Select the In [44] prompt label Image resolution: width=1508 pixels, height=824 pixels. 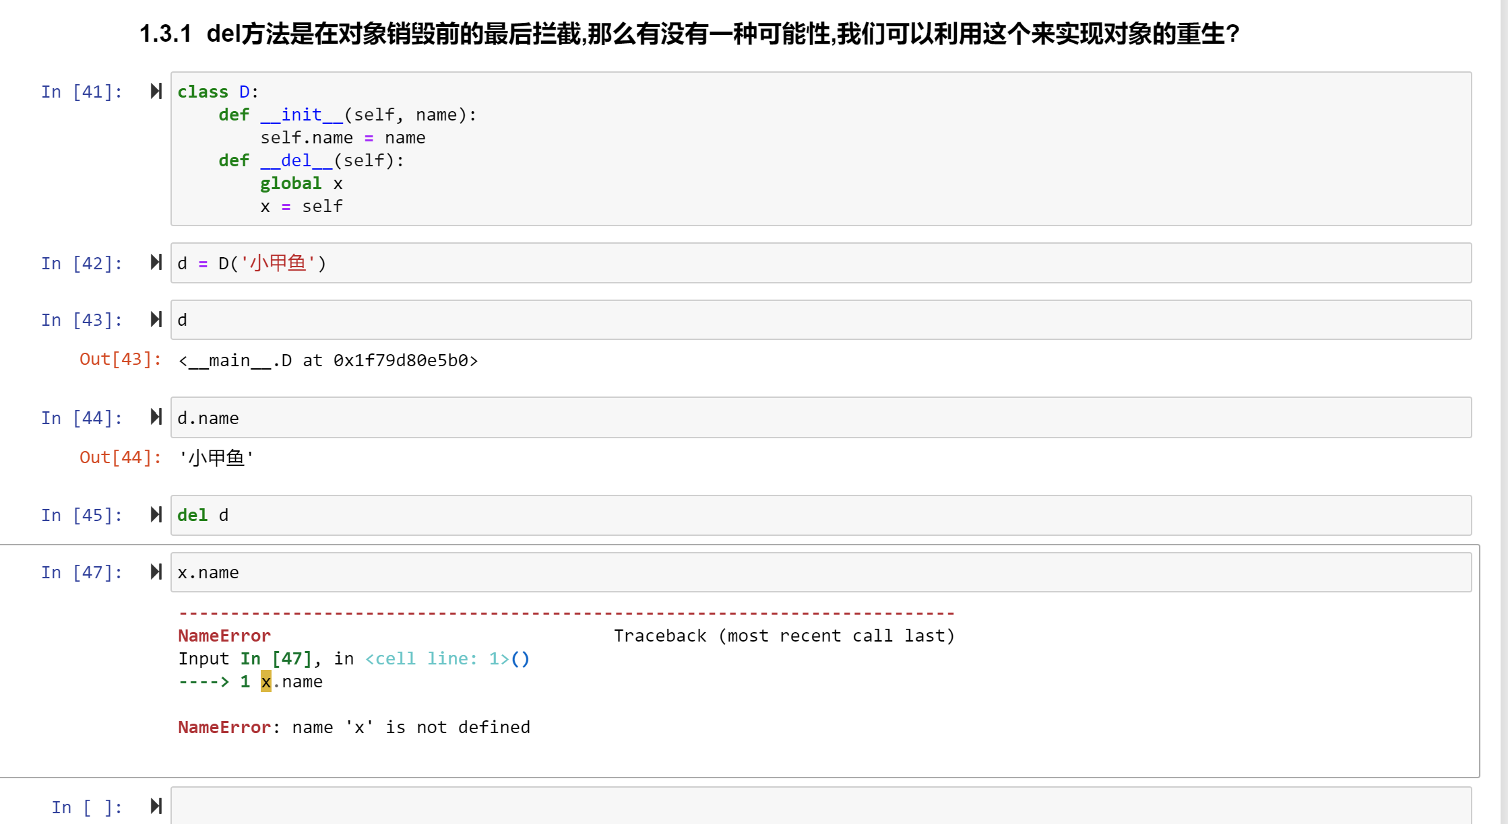82,418
